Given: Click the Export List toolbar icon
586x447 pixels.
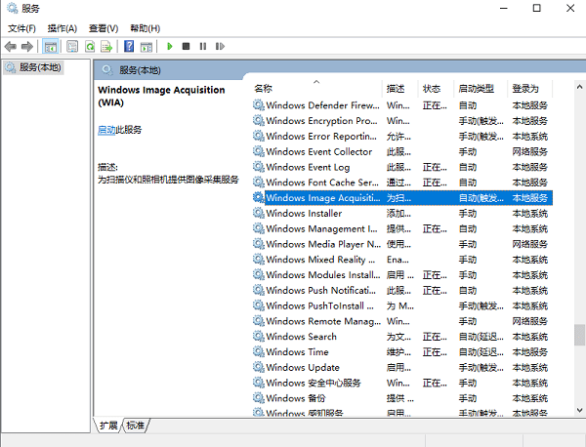Looking at the screenshot, I should pos(106,47).
